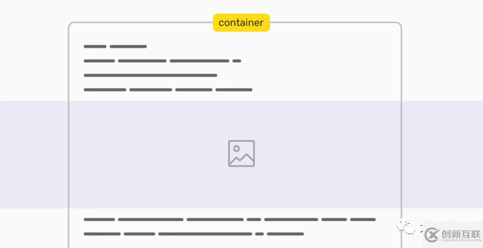Select longest bar in the bottom text row

(205, 234)
